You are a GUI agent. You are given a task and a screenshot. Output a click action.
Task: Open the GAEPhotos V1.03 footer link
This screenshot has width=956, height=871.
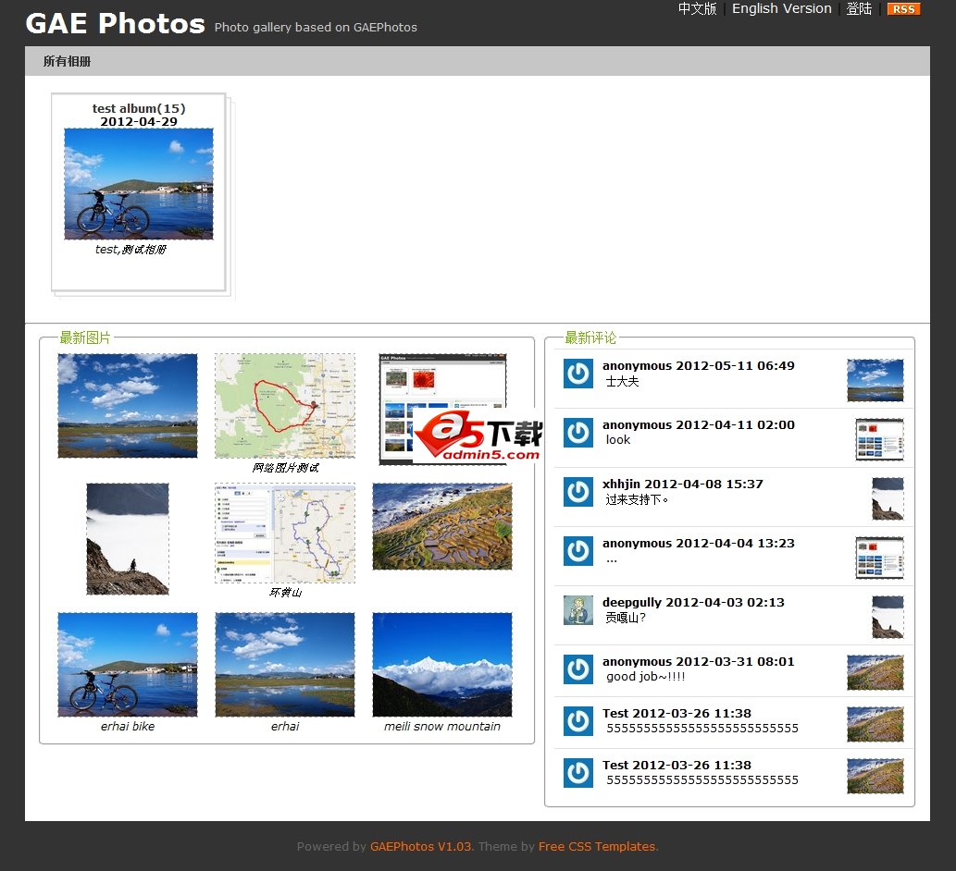coord(421,847)
